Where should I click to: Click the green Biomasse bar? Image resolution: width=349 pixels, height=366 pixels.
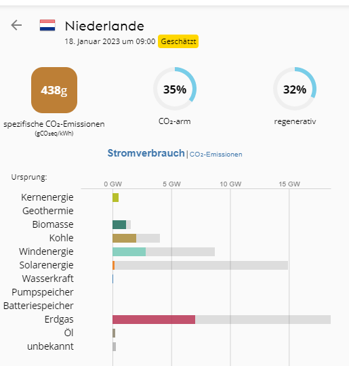click(119, 224)
